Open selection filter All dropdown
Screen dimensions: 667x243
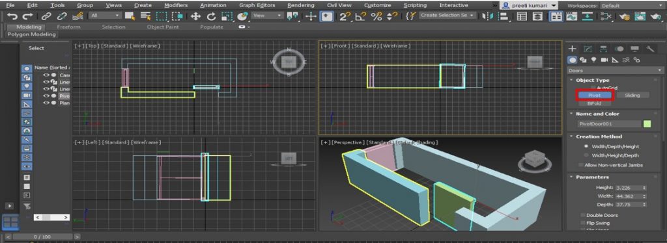coord(105,16)
